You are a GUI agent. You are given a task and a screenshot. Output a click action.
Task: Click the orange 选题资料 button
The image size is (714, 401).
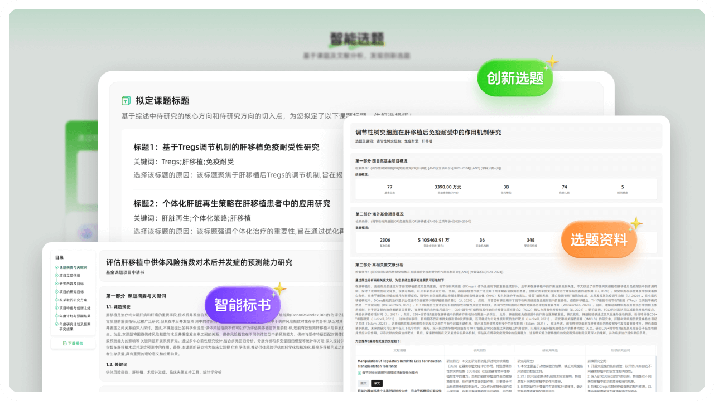click(x=599, y=240)
